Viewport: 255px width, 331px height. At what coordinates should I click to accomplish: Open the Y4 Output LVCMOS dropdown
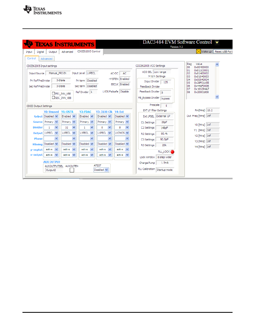point(122,133)
